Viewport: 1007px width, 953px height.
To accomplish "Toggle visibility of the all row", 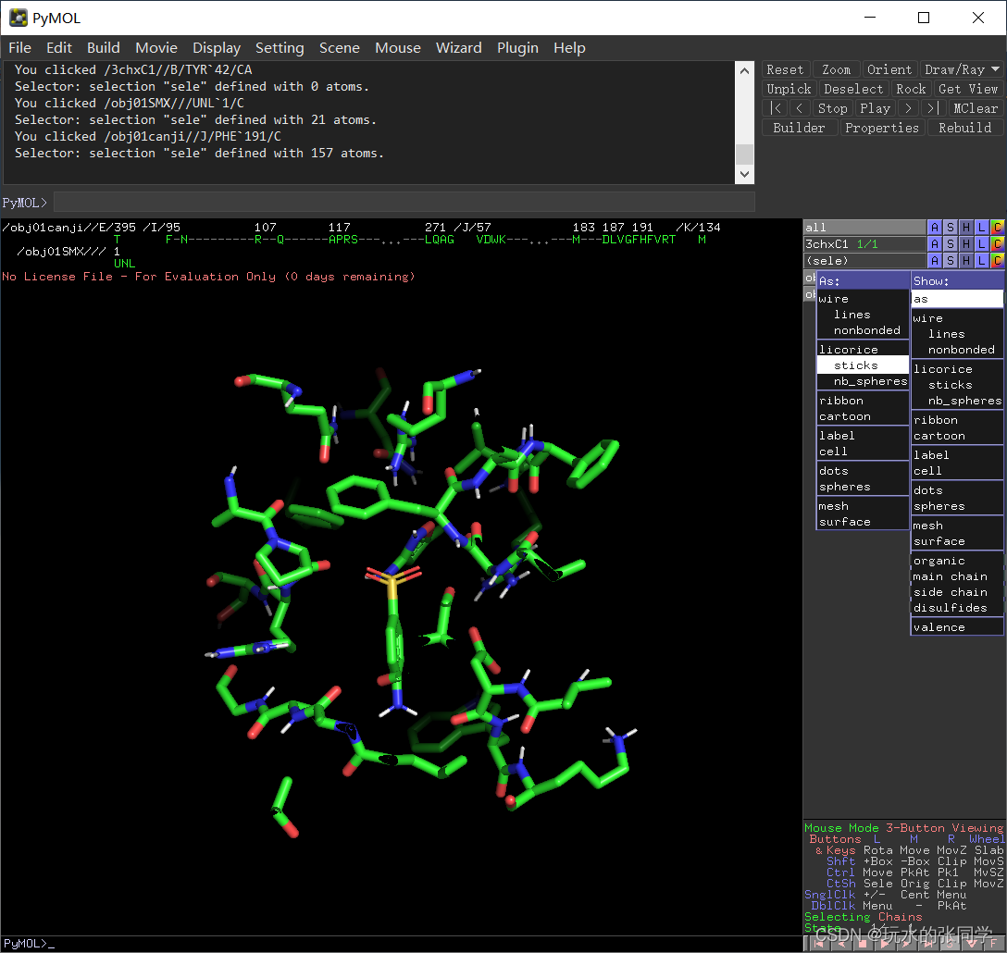I will click(x=864, y=228).
